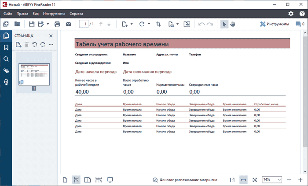This screenshot has width=308, height=186.
Task: Click the print icon in toolbar
Action: pyautogui.click(x=57, y=24)
